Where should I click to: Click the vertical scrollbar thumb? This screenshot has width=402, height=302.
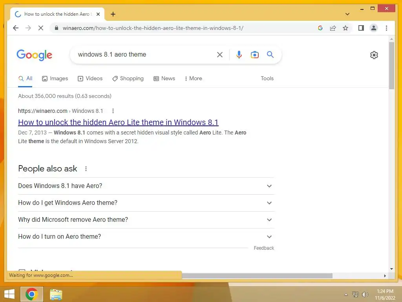[391, 66]
